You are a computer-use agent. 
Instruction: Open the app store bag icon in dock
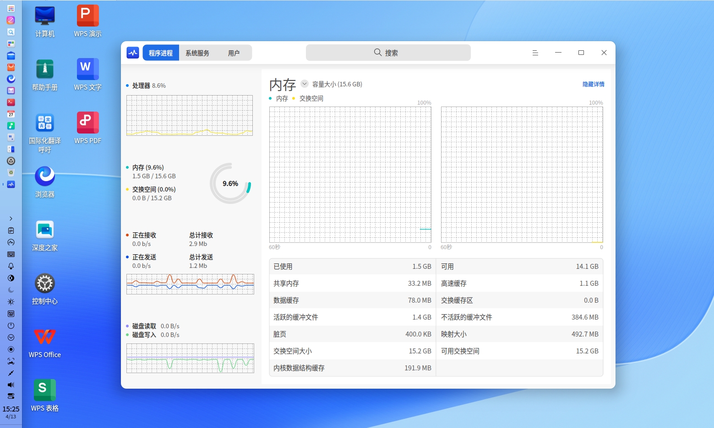click(x=11, y=67)
